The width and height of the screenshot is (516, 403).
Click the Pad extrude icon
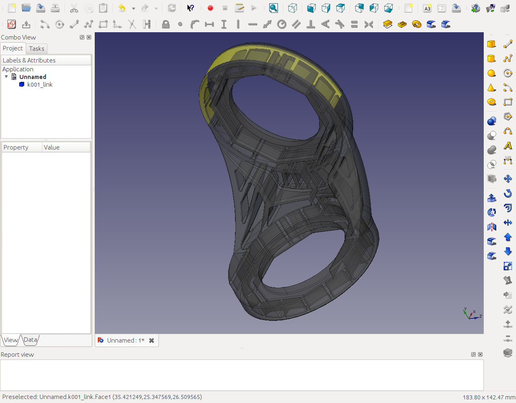(387, 24)
